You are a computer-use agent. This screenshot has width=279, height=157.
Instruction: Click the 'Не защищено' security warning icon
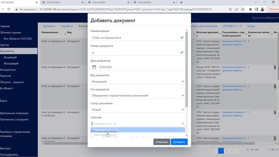click(17, 9)
